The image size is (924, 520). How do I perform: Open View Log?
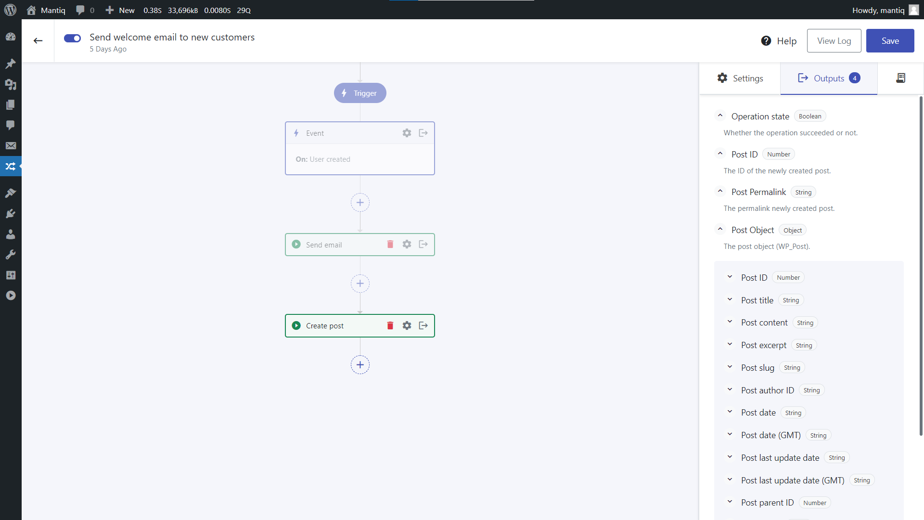834,41
